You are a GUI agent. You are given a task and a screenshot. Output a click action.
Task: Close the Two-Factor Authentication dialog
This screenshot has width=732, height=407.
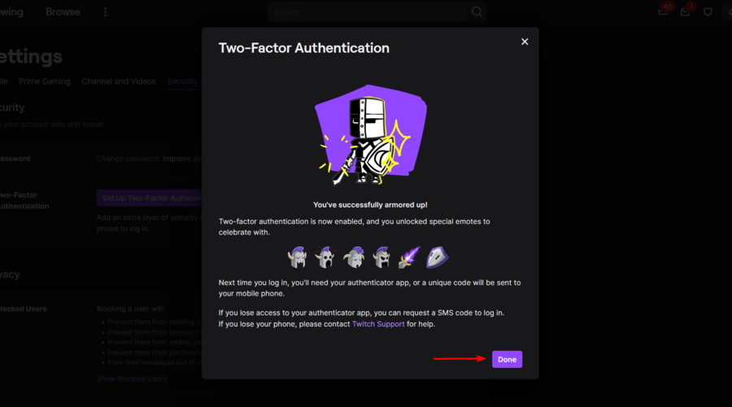pos(525,42)
